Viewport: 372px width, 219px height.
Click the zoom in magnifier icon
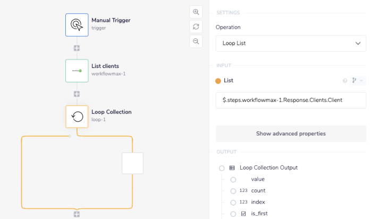click(196, 12)
